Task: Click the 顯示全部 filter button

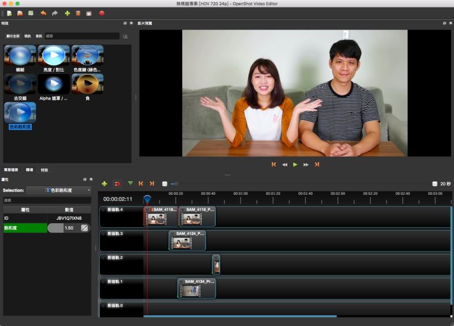Action: point(13,36)
